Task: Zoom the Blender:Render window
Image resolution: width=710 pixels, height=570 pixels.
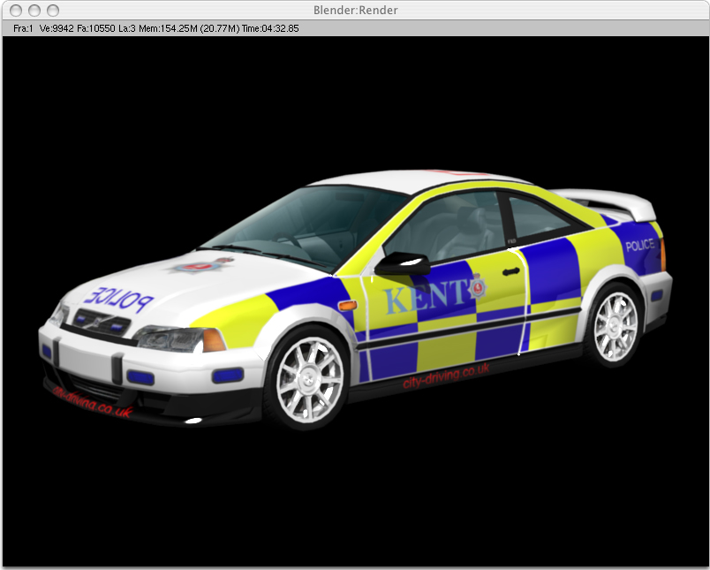Action: click(x=53, y=10)
